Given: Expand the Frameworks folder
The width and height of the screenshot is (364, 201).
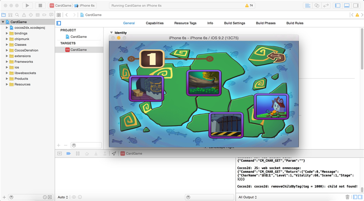Looking at the screenshot, I should pyautogui.click(x=7, y=62).
